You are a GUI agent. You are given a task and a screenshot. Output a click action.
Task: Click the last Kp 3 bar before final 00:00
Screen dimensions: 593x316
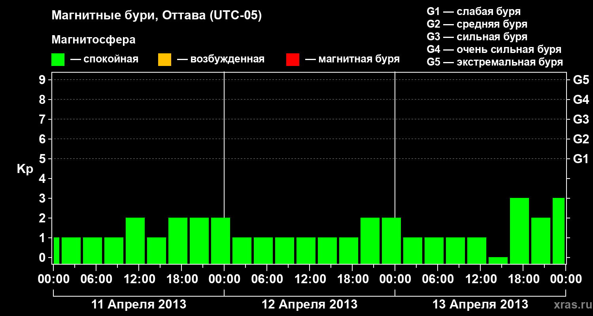pos(559,231)
